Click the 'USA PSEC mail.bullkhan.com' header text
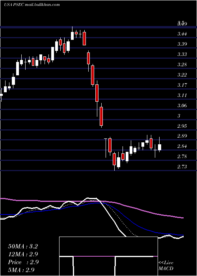 click(32, 5)
